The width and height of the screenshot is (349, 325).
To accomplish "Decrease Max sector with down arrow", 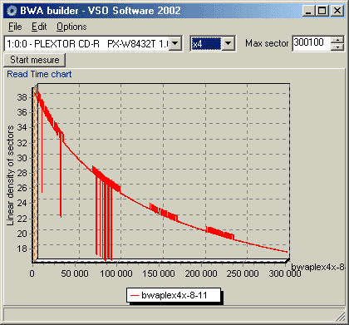I will (337, 47).
